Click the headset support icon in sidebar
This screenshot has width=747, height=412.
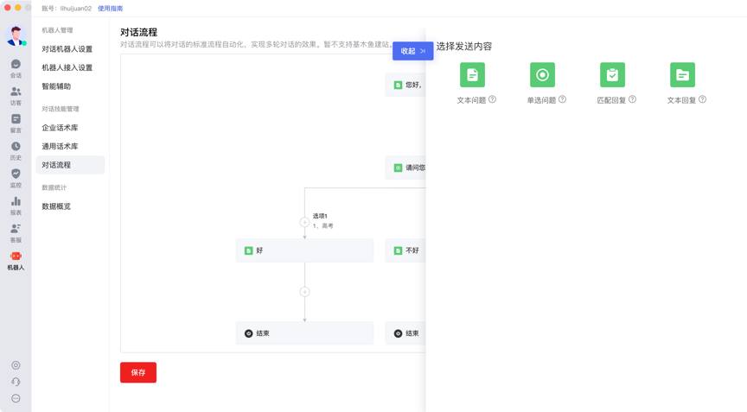click(16, 382)
